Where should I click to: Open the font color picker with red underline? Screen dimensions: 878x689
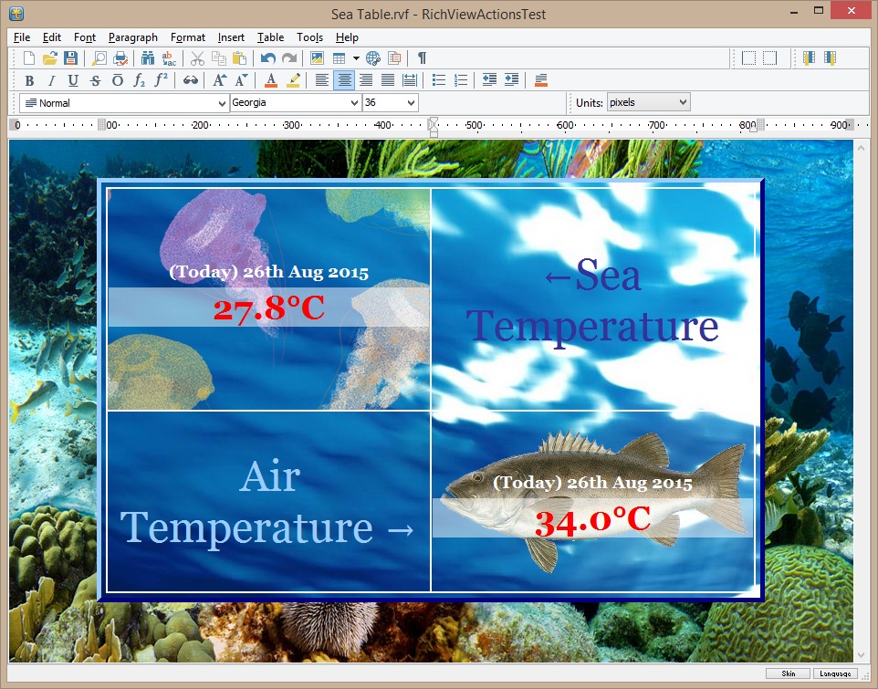[271, 80]
